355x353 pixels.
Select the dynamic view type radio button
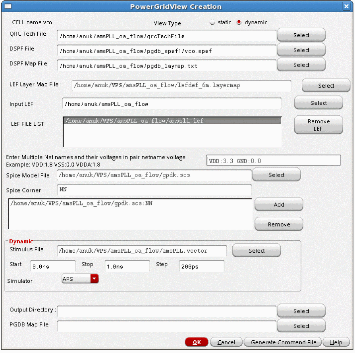click(x=239, y=22)
